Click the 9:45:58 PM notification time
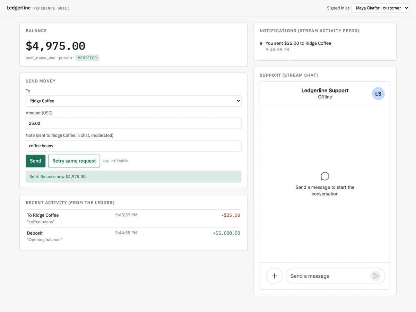The width and height of the screenshot is (416, 312). [x=277, y=50]
